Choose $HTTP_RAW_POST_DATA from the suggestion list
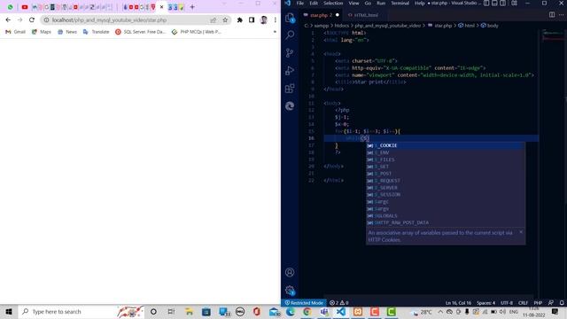Image resolution: width=567 pixels, height=319 pixels. (446, 222)
